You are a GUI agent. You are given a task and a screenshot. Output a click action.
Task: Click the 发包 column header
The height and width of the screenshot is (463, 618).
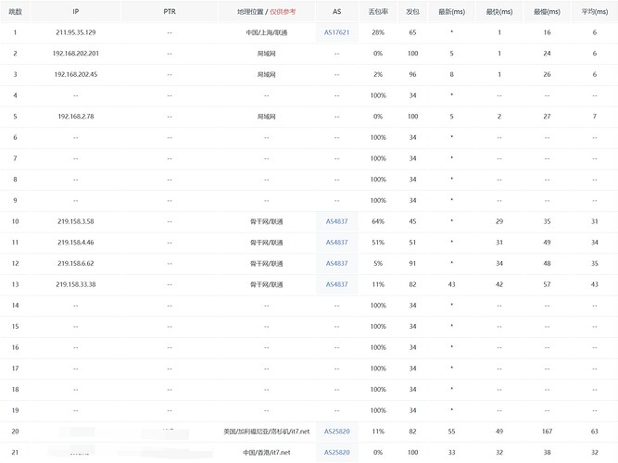412,11
